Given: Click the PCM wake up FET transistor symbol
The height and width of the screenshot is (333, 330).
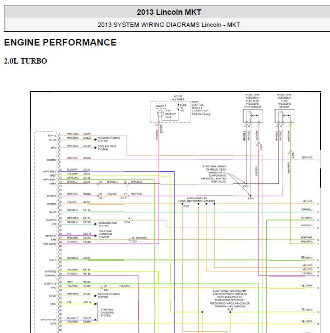Looking at the screenshot, I should coord(160,114).
